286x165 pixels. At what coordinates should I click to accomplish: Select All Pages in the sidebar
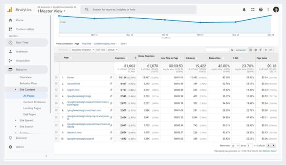tap(29, 96)
